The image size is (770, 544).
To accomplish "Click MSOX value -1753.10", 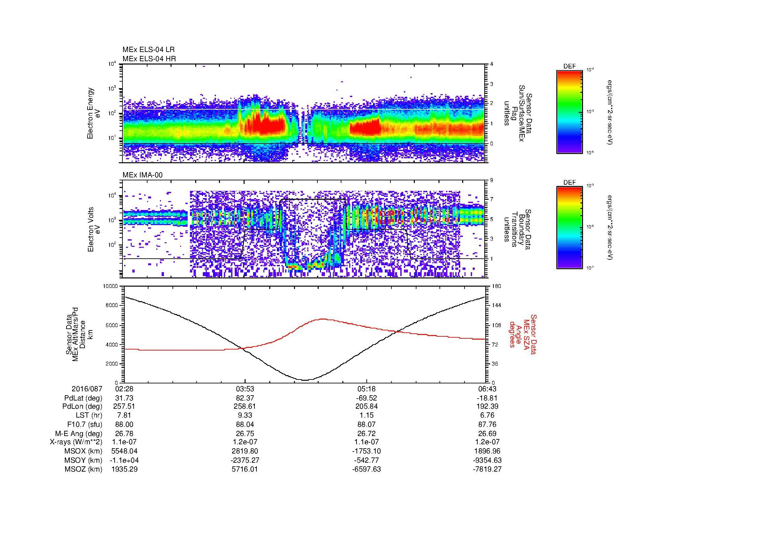I will click(x=366, y=451).
